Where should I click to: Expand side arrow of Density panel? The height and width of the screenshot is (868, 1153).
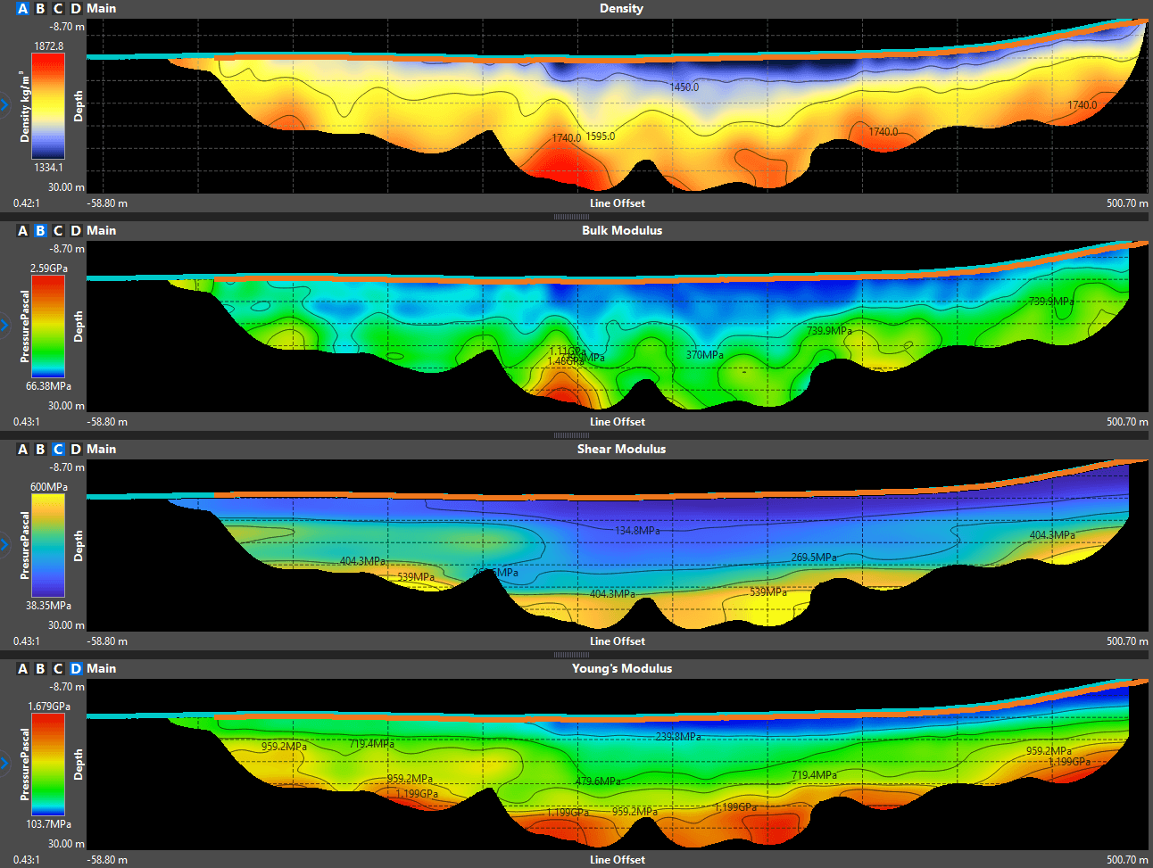point(4,105)
